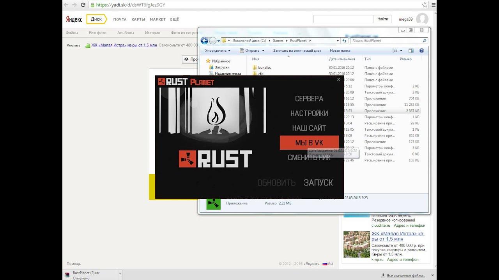The width and height of the screenshot is (499, 280).
Task: Open the КАРТЫ link in Yandex header
Action: (138, 19)
